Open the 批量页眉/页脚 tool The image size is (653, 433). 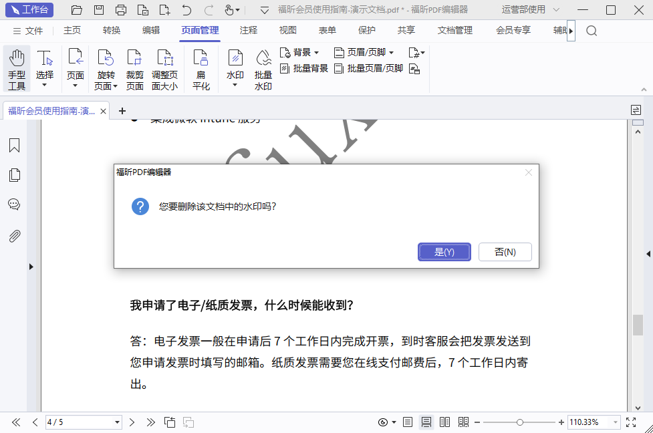click(372, 67)
